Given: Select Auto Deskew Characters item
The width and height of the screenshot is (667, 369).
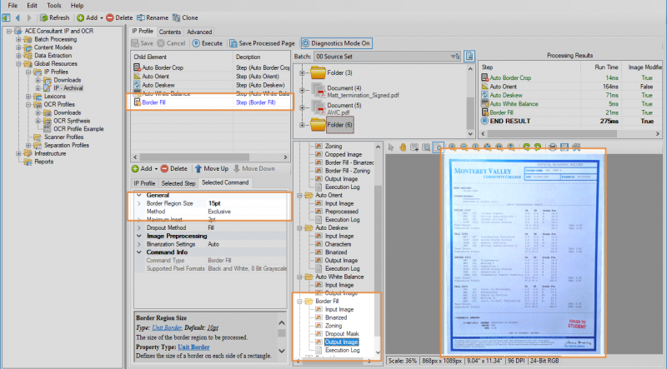Looking at the screenshot, I should point(338,244).
